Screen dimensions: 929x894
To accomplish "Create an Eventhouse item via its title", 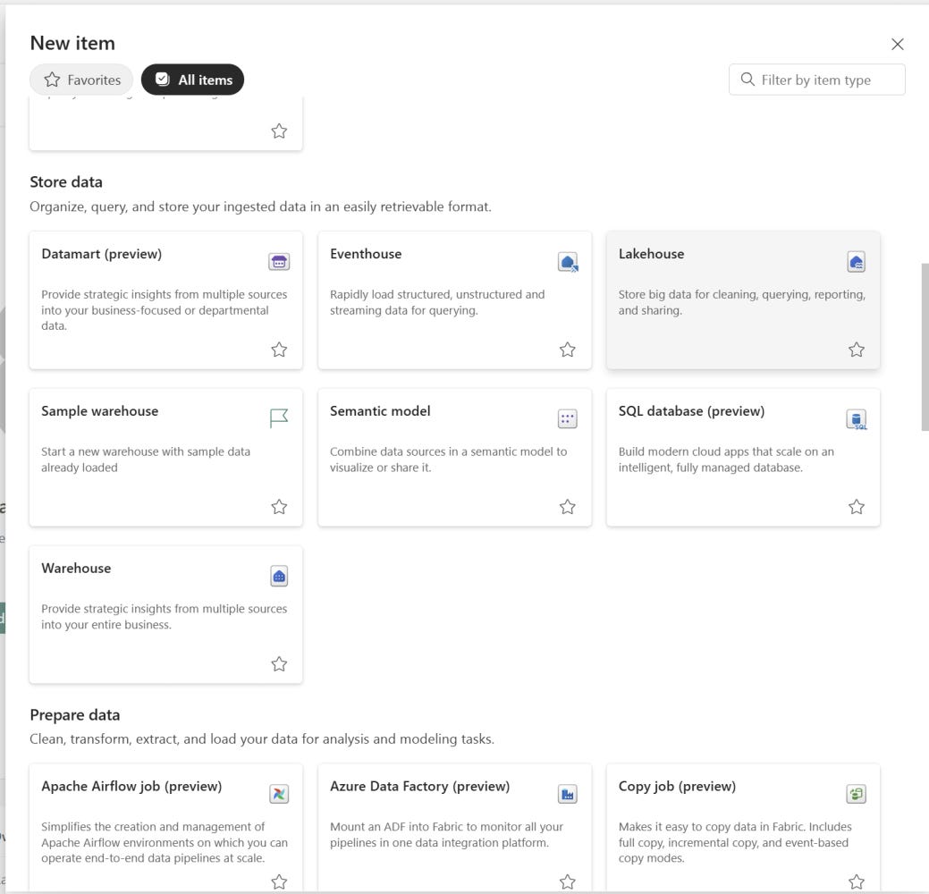I will coord(366,254).
